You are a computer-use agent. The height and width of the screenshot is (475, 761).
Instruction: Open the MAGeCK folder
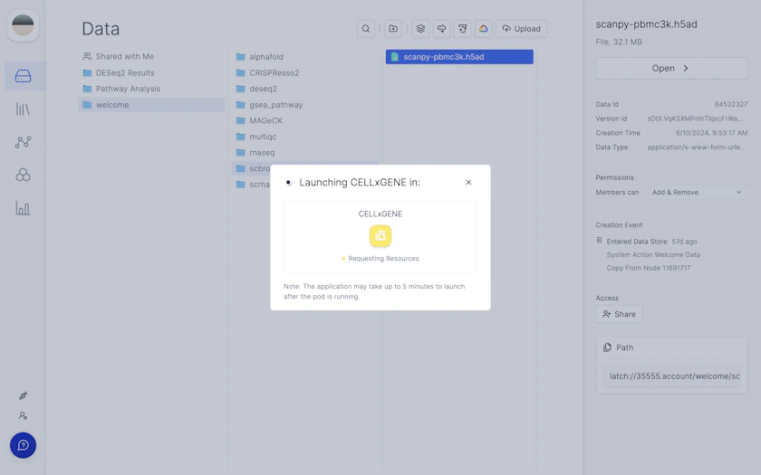coord(306,120)
